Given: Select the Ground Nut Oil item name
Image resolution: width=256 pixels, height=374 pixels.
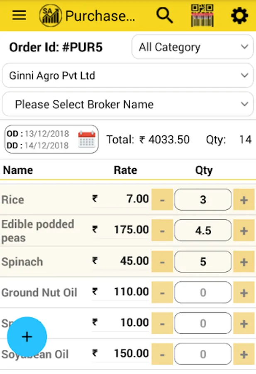Looking at the screenshot, I should [39, 293].
